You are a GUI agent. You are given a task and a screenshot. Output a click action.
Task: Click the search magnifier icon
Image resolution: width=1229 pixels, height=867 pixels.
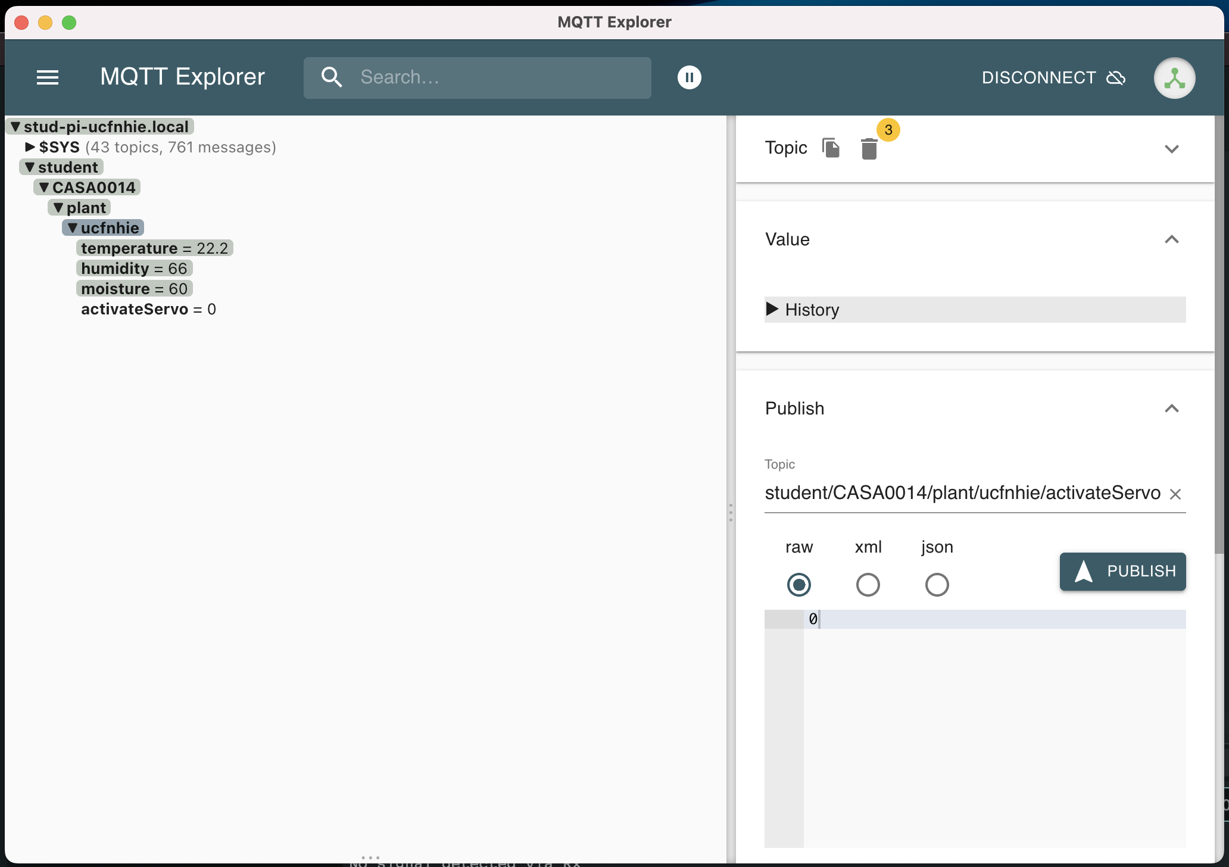332,77
